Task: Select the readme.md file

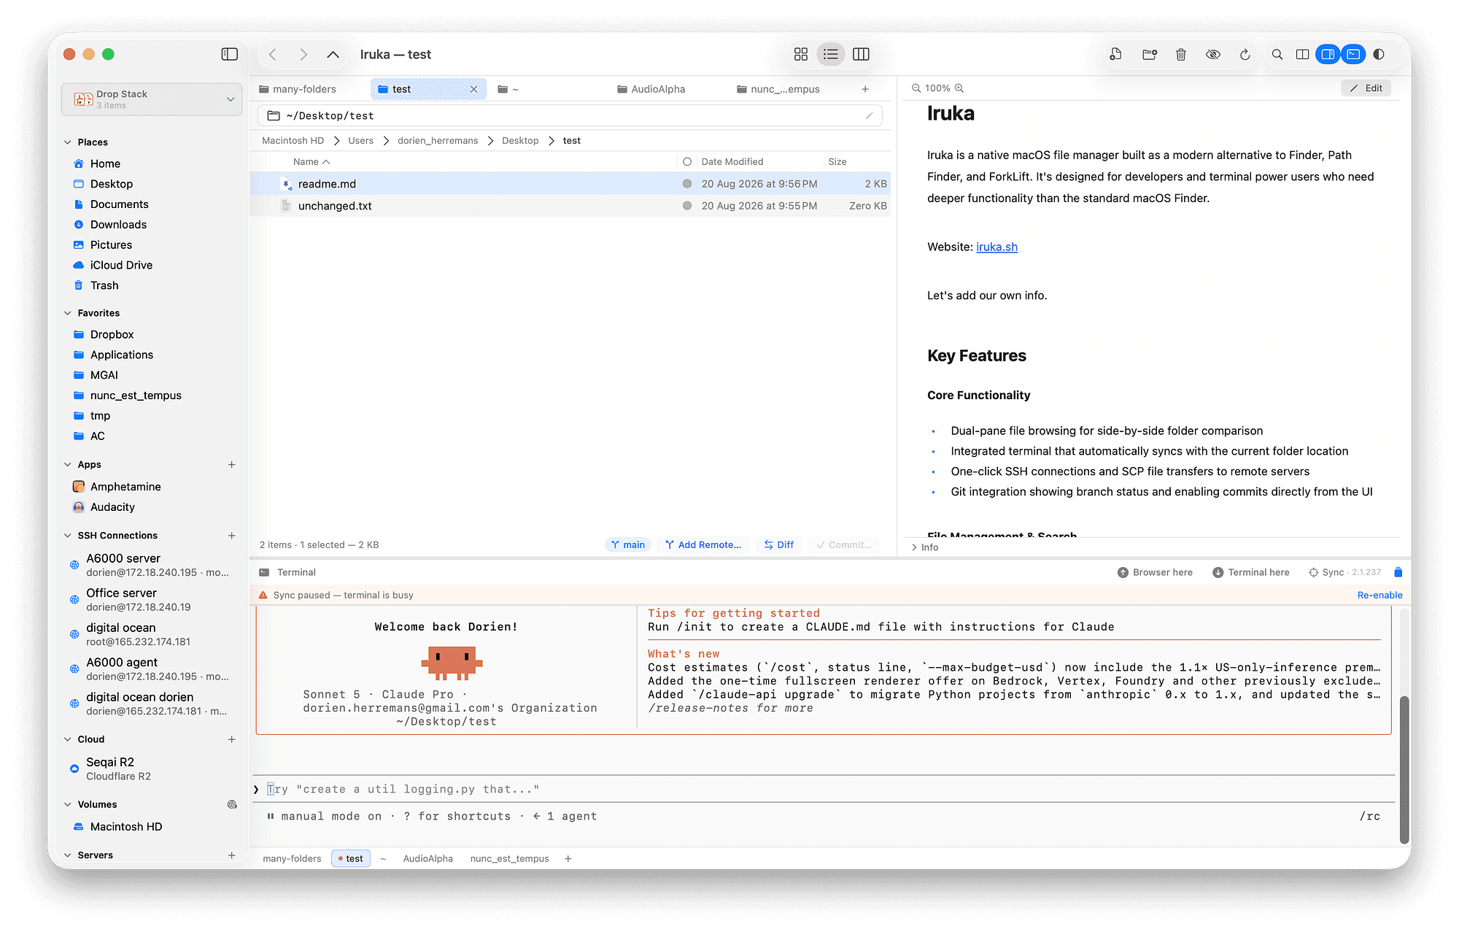Action: 570,184
